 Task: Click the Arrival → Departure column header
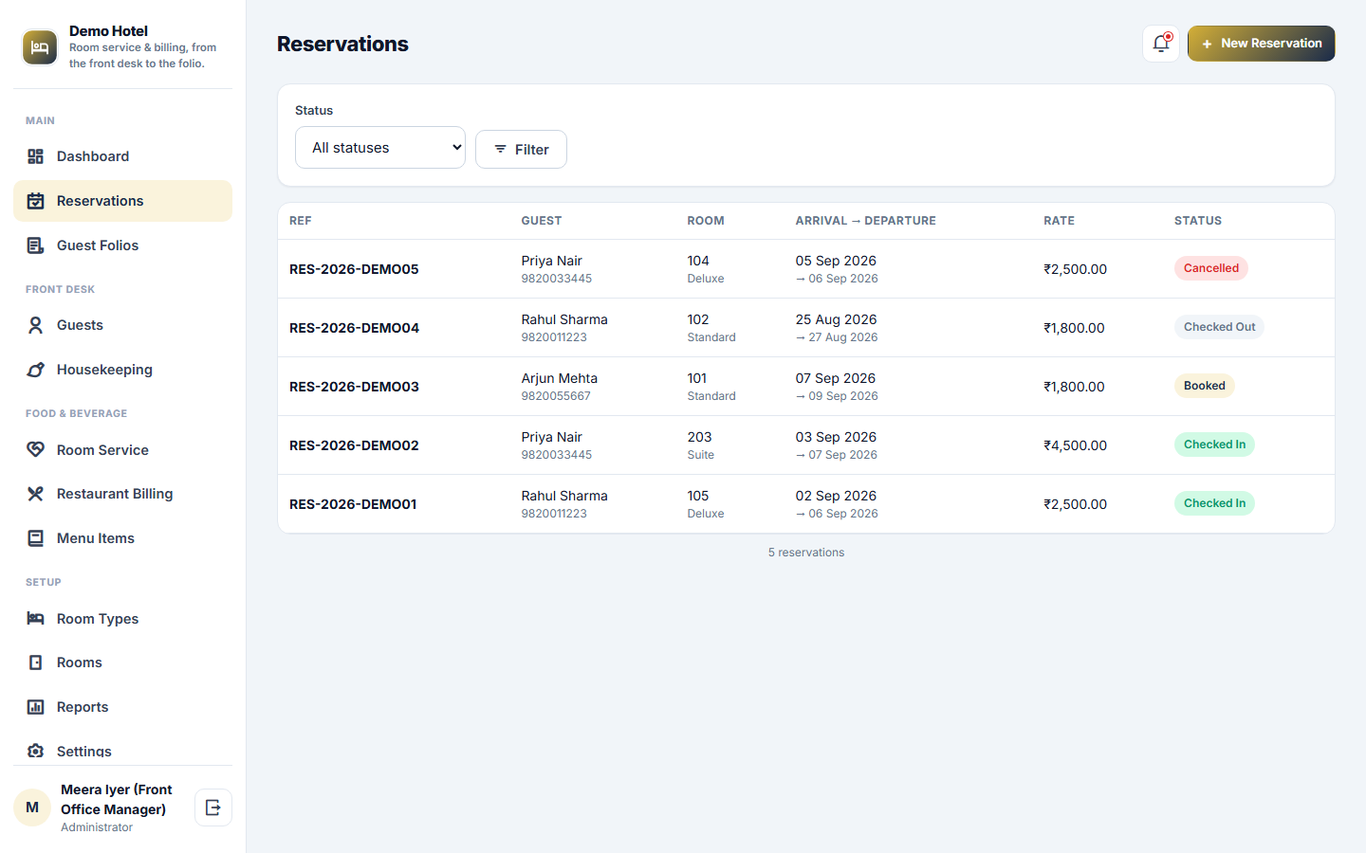coord(865,221)
